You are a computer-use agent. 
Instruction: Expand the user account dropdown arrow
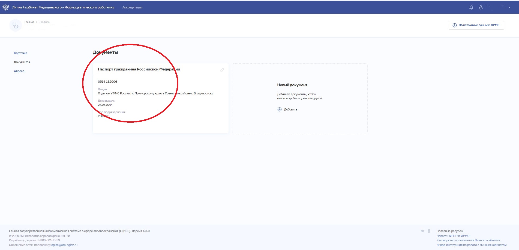(x=509, y=7)
